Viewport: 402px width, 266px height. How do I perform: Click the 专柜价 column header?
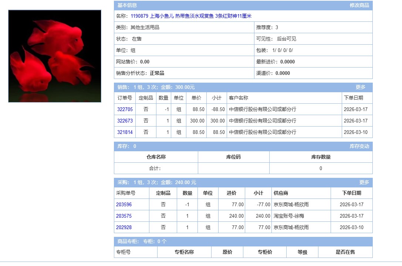click(x=265, y=252)
